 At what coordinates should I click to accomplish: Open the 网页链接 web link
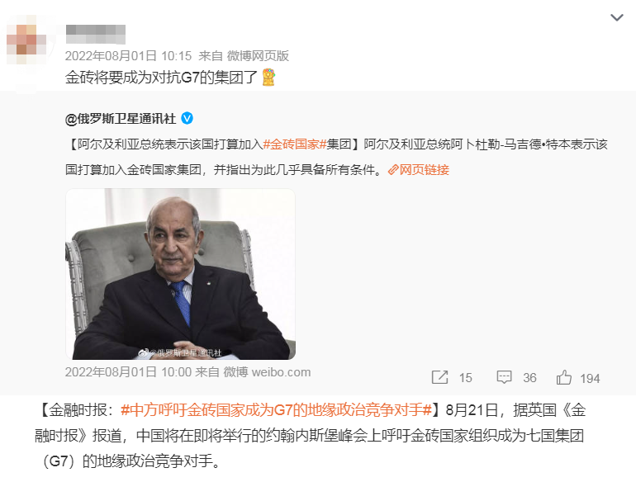click(x=425, y=170)
